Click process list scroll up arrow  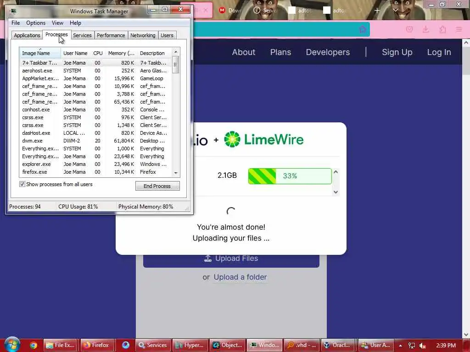176,52
